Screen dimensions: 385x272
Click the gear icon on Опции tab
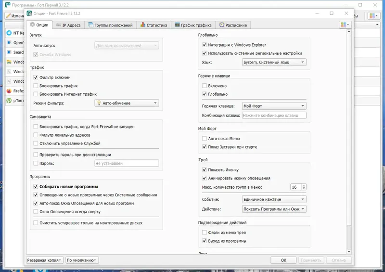coord(32,25)
